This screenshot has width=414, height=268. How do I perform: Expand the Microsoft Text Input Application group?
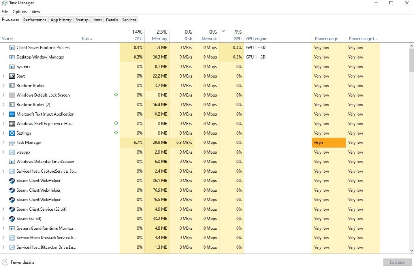(3, 114)
